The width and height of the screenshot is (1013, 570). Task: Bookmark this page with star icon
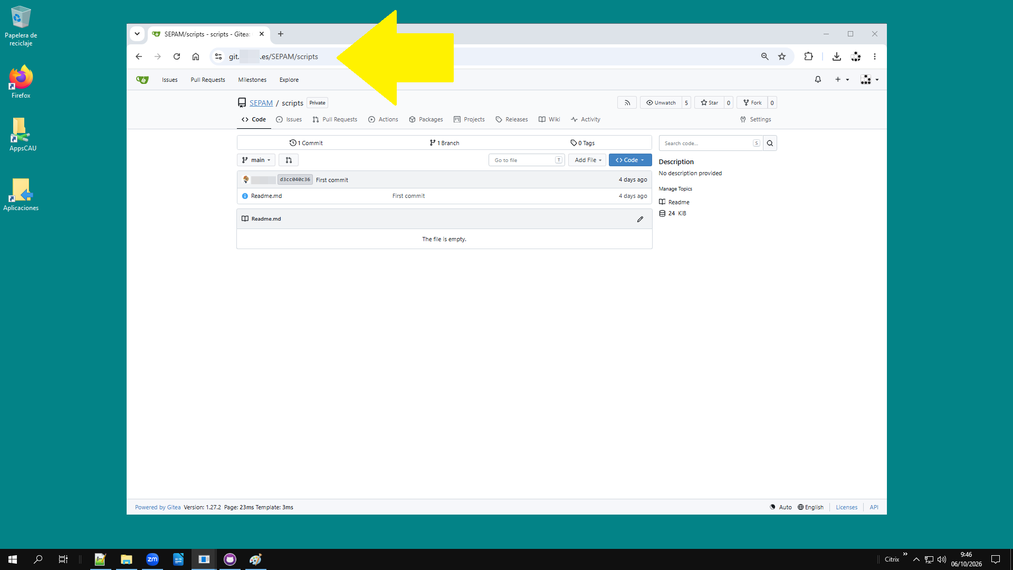(x=782, y=56)
